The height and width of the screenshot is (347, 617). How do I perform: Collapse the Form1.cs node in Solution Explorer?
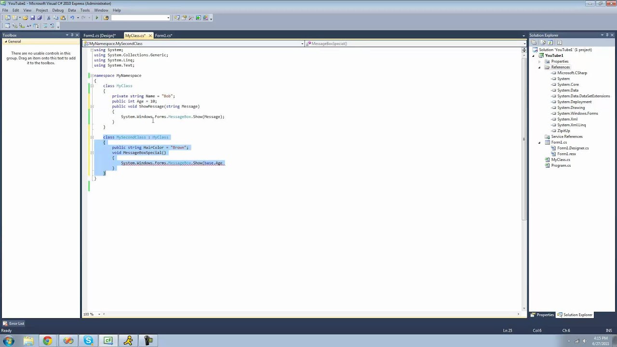[539, 143]
